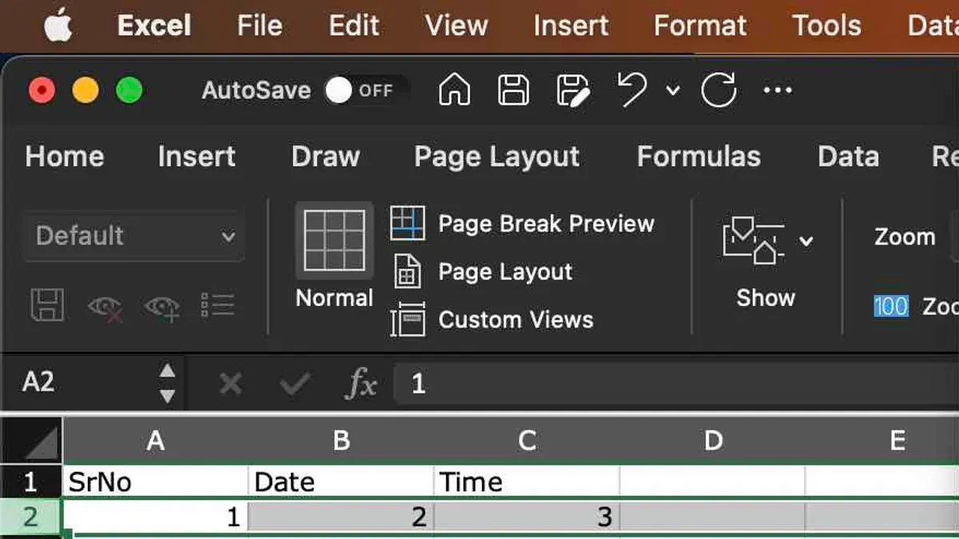
Task: Open the Default sheet view dropdown
Action: click(133, 236)
